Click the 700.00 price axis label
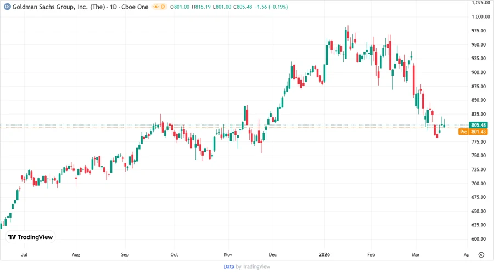The width and height of the screenshot is (494, 273). click(x=479, y=183)
